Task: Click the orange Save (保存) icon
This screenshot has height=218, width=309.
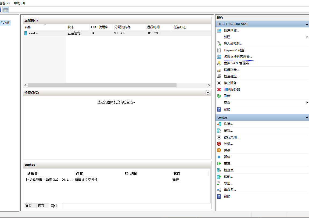Action: tap(219, 150)
